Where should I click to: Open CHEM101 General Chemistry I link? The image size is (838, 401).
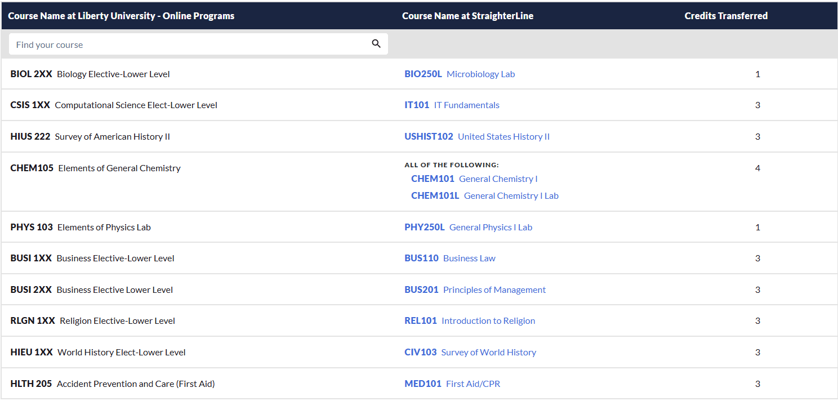pyautogui.click(x=474, y=179)
